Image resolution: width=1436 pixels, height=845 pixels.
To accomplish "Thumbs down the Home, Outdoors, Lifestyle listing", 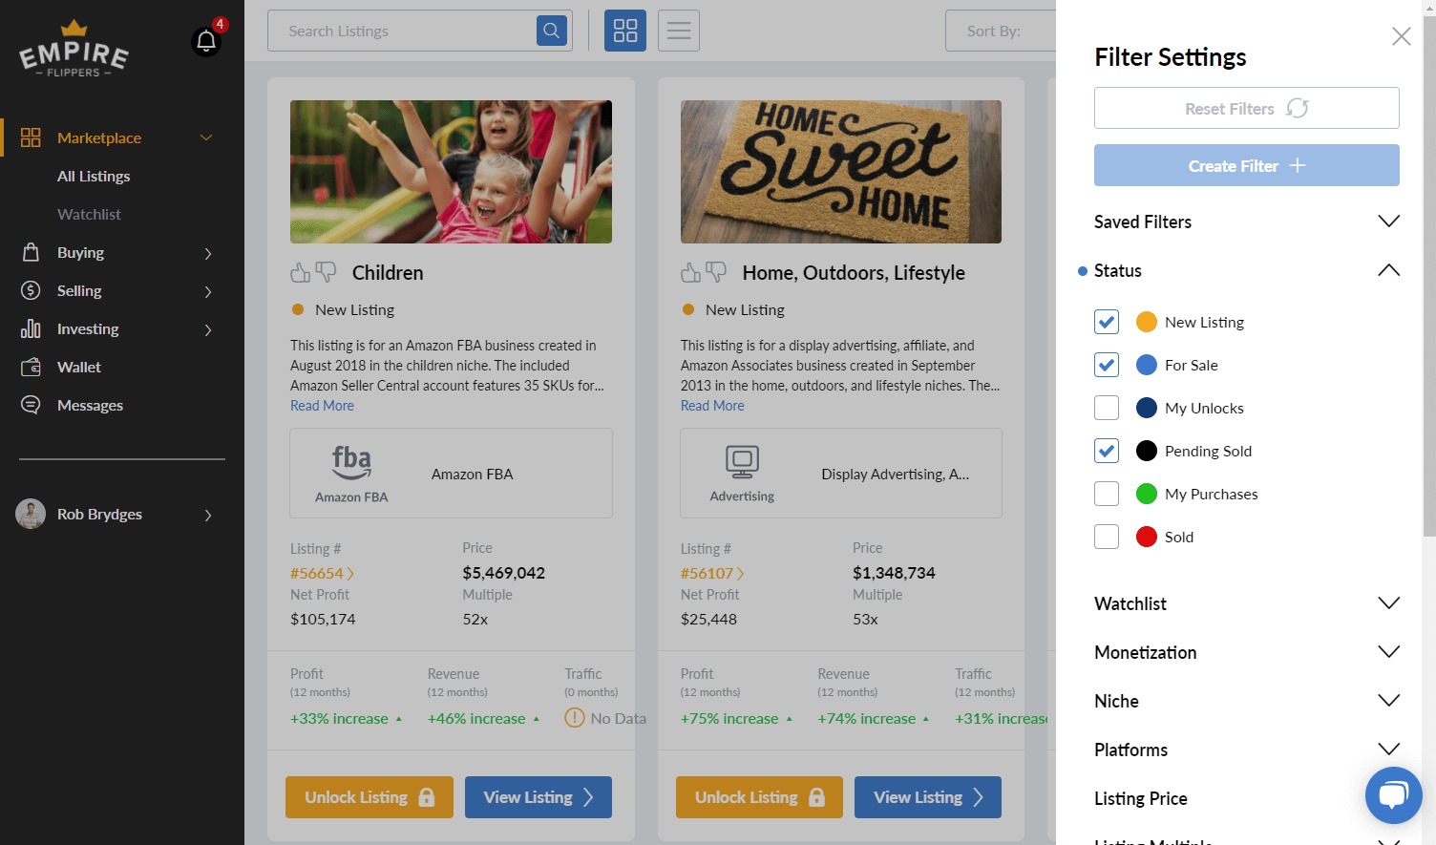I will [x=716, y=272].
